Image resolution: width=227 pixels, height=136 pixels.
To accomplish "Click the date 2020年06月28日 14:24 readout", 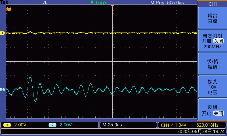I will tap(201, 131).
